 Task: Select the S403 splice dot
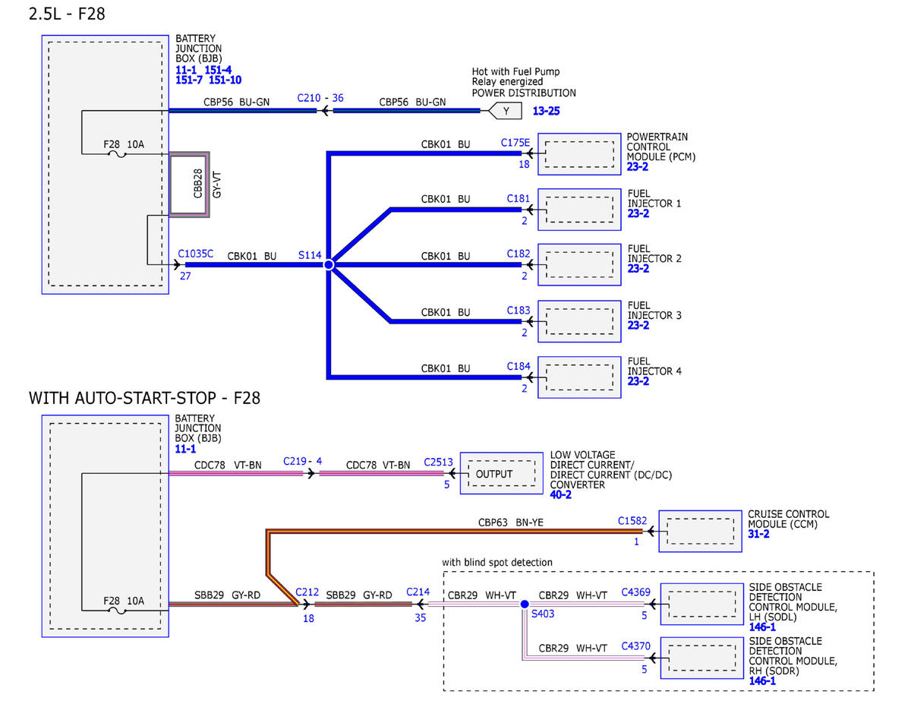coord(525,605)
